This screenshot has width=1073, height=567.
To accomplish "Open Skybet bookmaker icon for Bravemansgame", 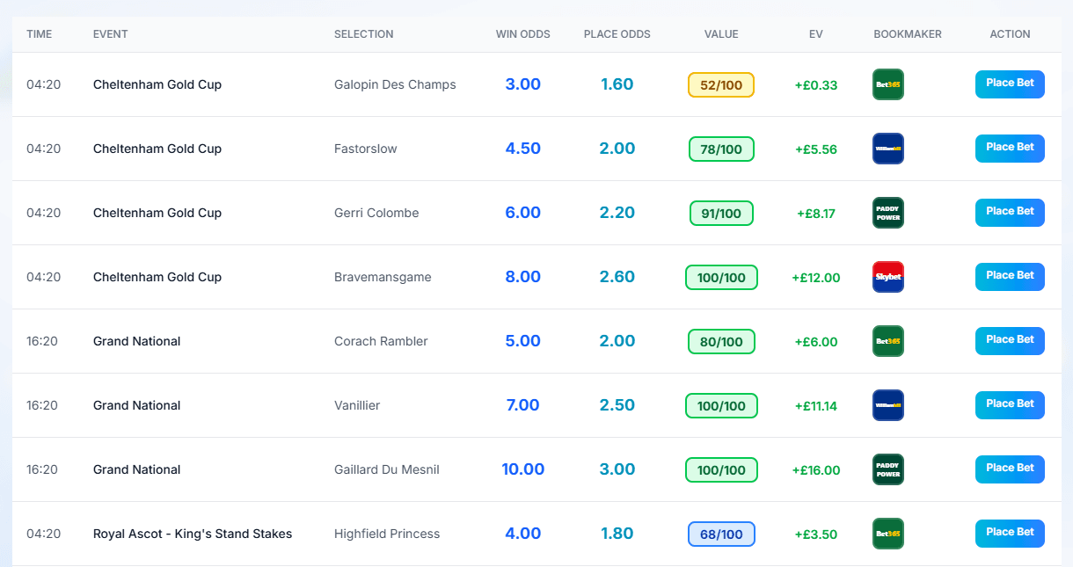I will (x=887, y=277).
